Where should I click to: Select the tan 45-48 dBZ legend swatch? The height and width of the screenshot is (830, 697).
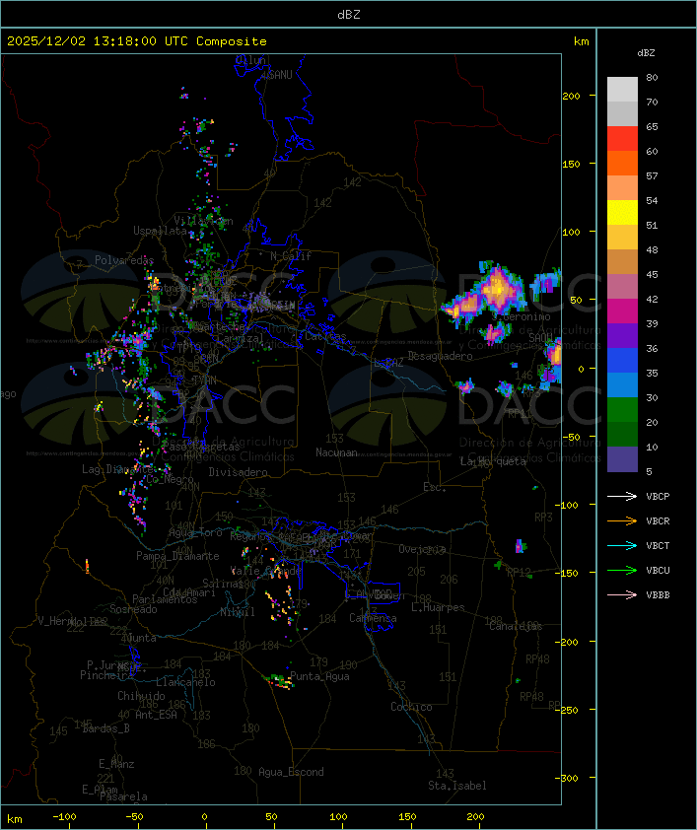(x=622, y=262)
